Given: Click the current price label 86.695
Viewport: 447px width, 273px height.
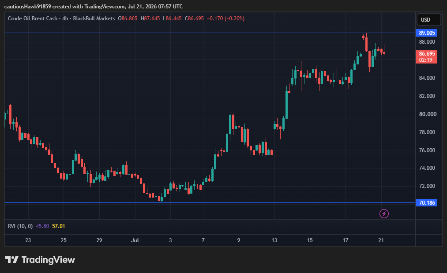Looking at the screenshot, I should [x=426, y=53].
